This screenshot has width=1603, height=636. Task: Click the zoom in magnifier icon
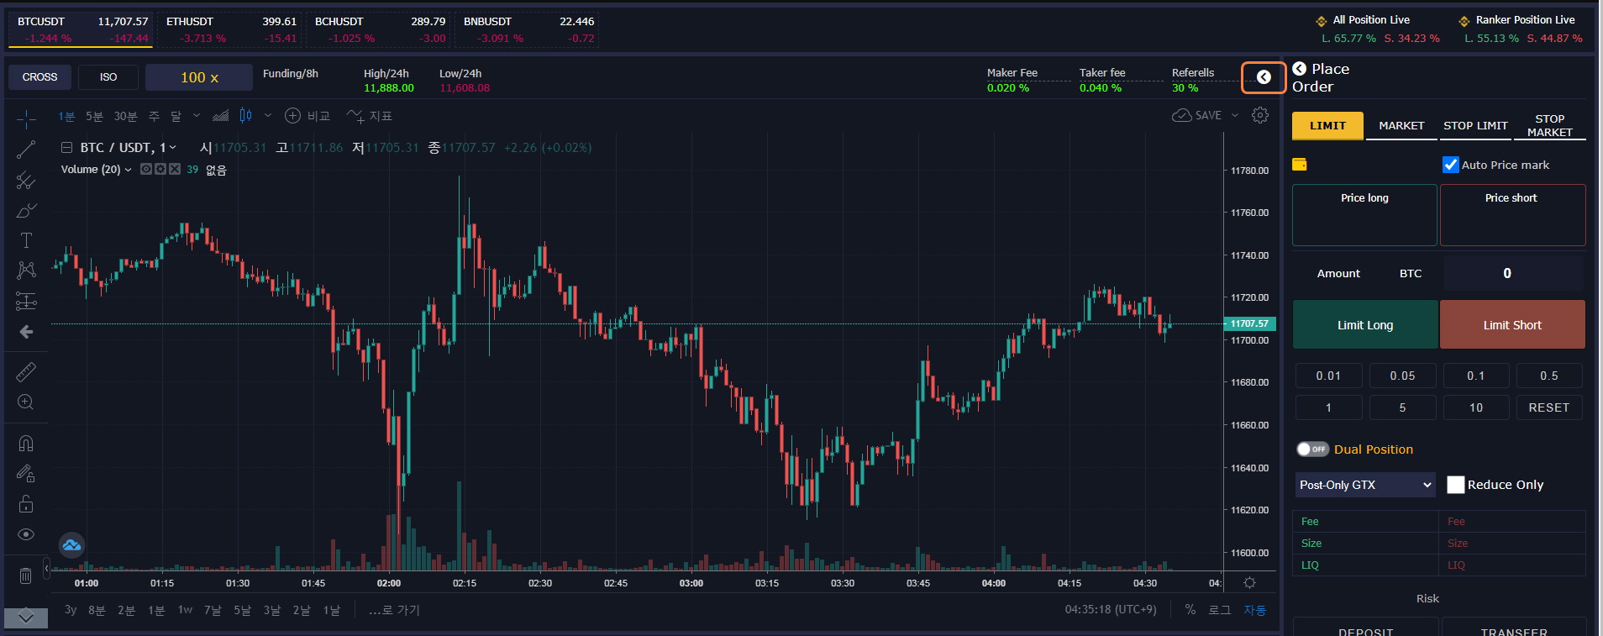coord(26,402)
